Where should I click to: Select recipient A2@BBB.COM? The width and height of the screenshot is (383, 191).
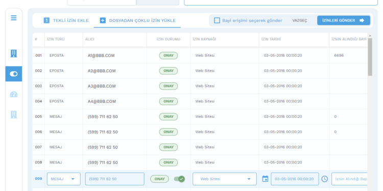tap(102, 71)
